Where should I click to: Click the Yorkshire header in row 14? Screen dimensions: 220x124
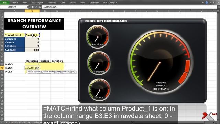(x=57, y=61)
